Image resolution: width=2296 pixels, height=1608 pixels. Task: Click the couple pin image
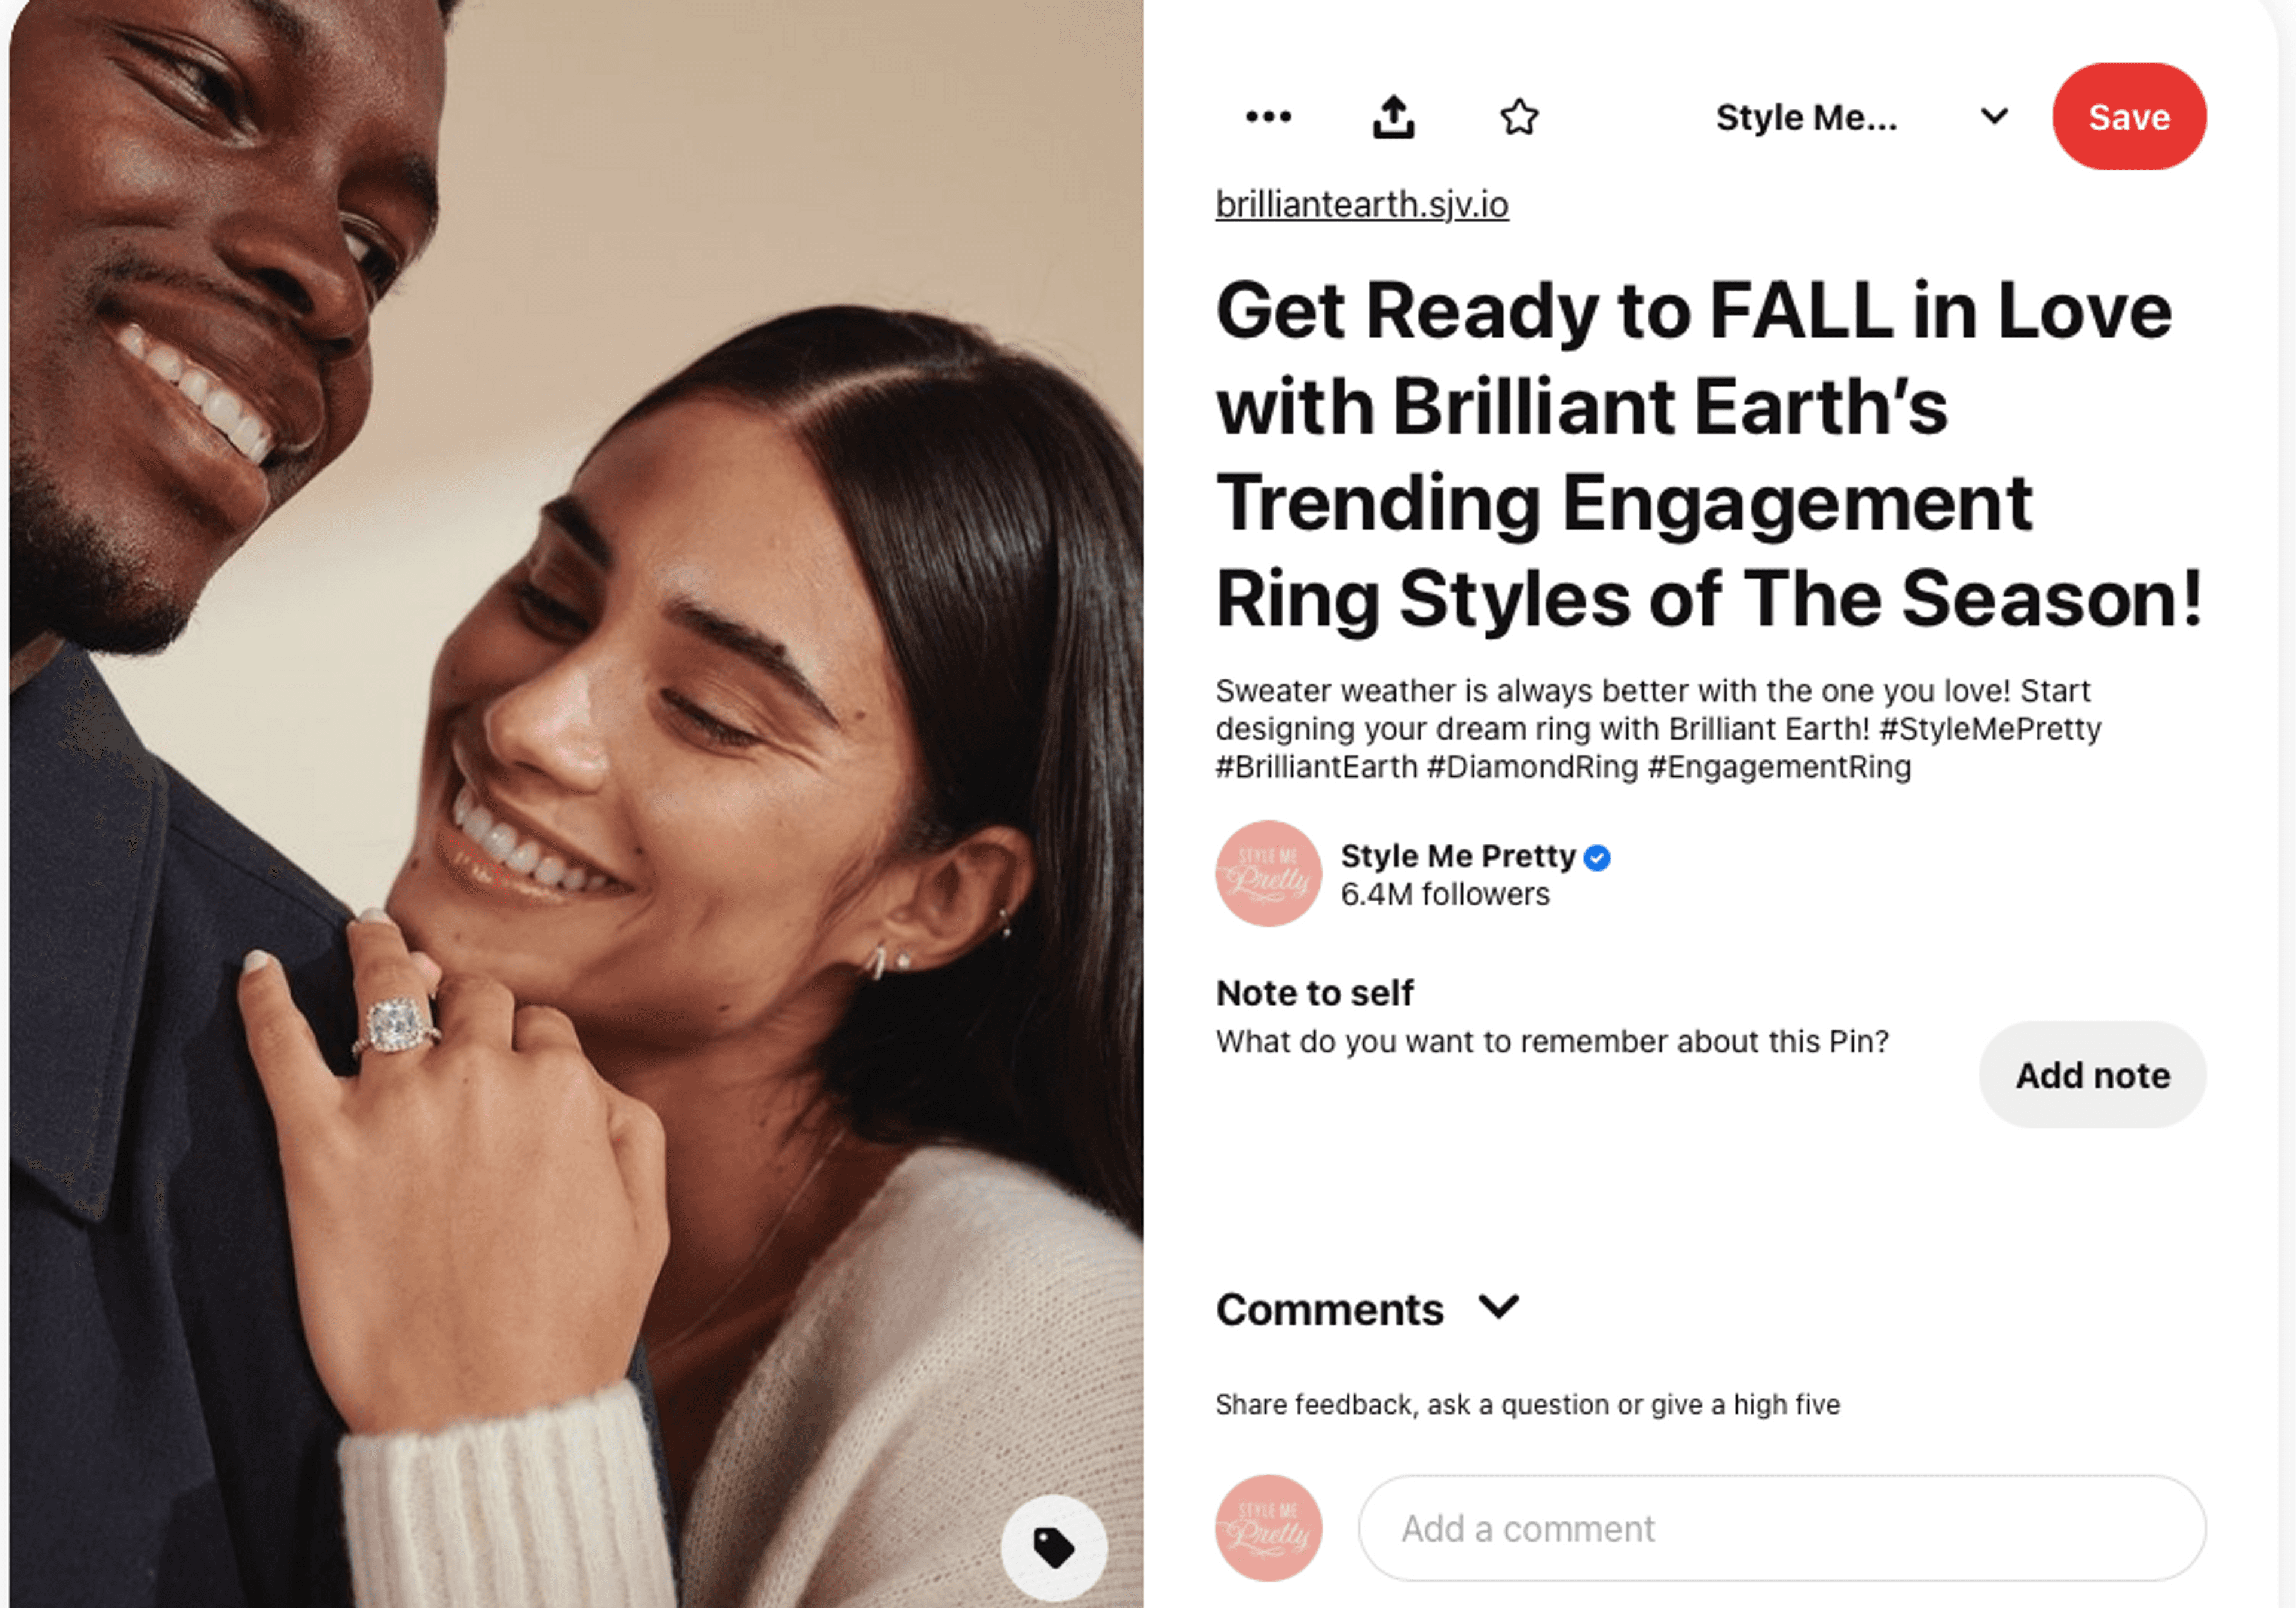tap(577, 804)
